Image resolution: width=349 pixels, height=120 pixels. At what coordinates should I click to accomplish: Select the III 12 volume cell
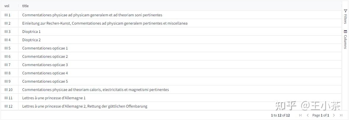[x=8, y=106]
